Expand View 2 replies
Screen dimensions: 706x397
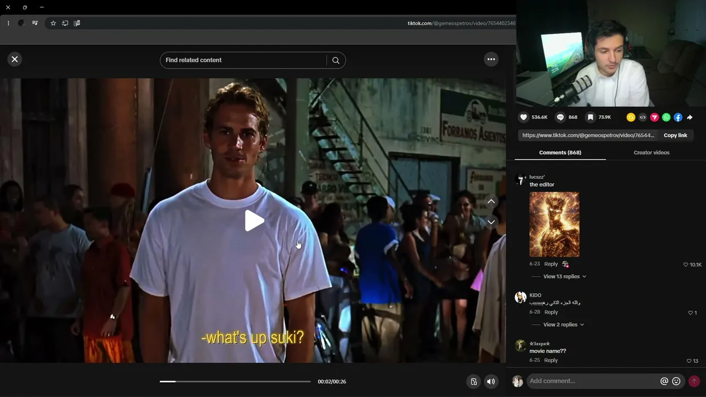pos(564,325)
